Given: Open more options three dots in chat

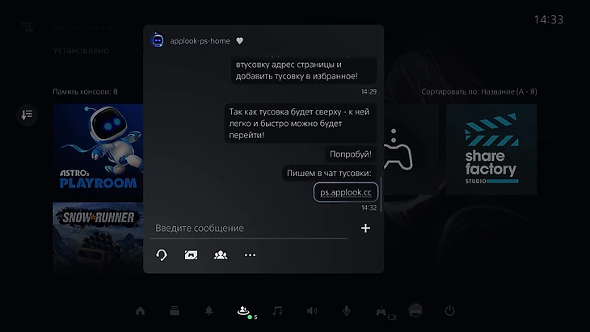Looking at the screenshot, I should [250, 255].
